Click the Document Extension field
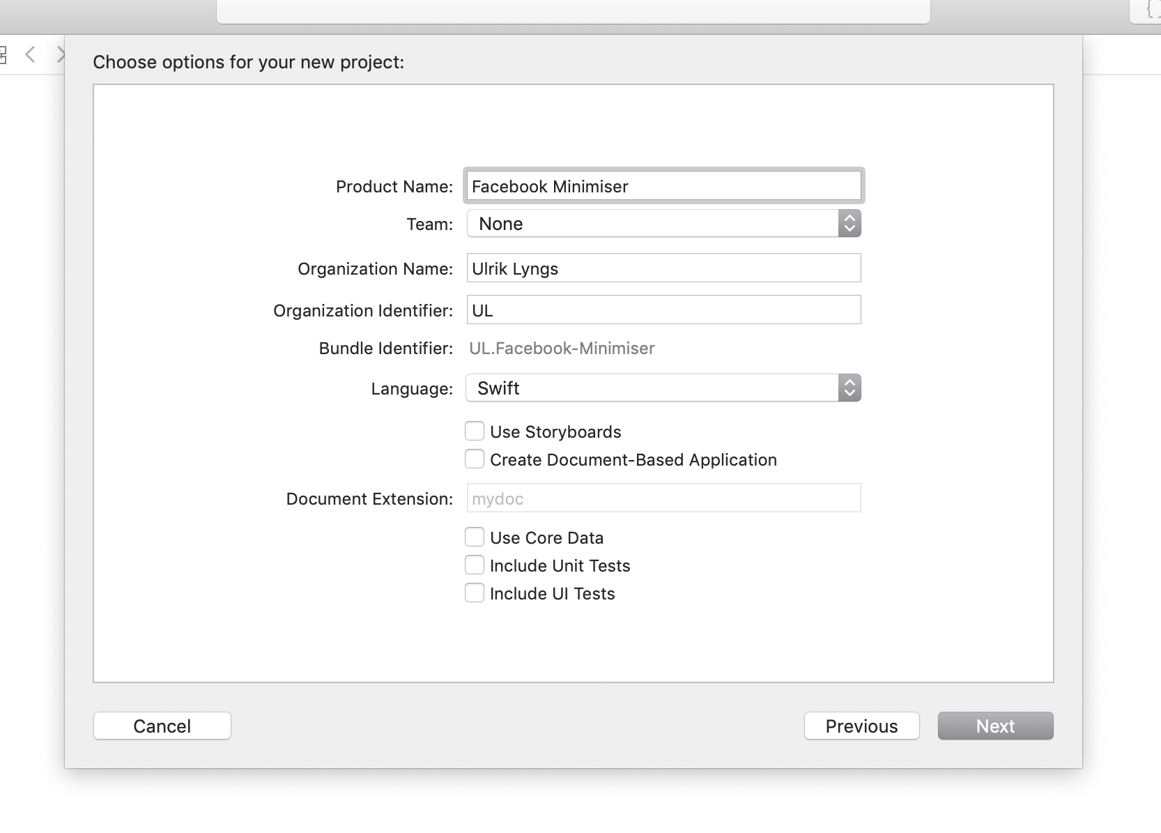Viewport: 1161px width, 833px height. (x=663, y=498)
